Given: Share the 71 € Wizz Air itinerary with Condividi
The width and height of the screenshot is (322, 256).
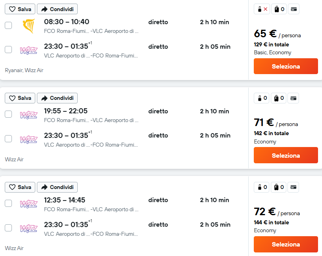Looking at the screenshot, I should [x=57, y=98].
